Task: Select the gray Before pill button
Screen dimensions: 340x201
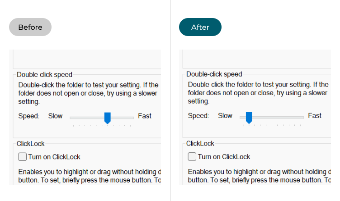Action: coord(30,27)
